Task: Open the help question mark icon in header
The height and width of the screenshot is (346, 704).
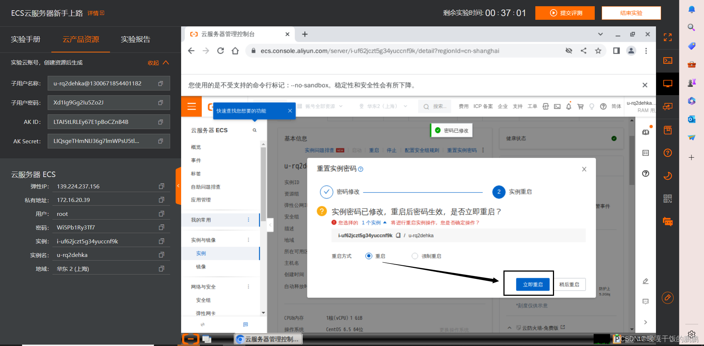Action: [603, 106]
